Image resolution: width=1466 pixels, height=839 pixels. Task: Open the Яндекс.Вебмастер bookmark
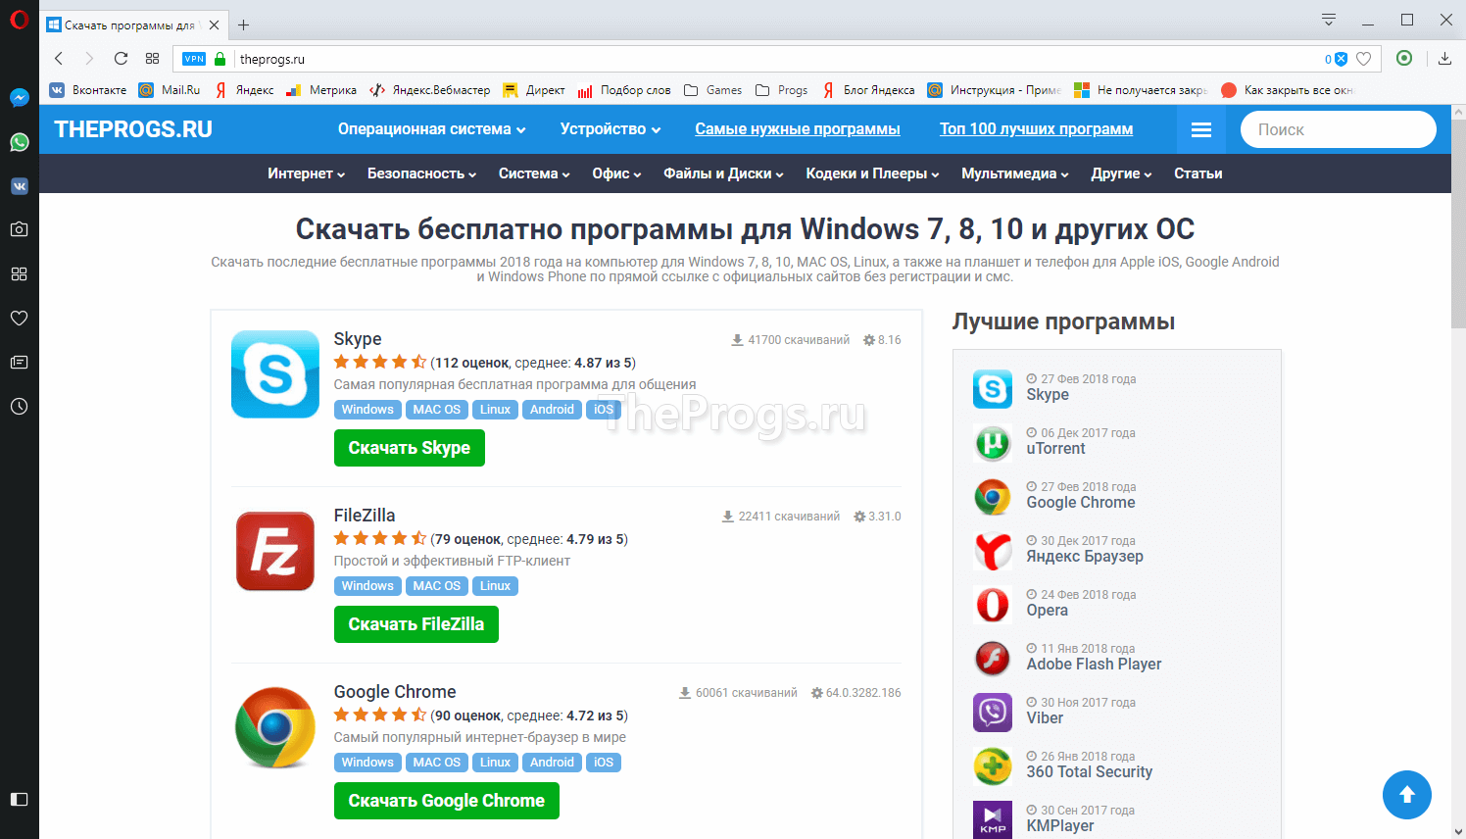(430, 90)
